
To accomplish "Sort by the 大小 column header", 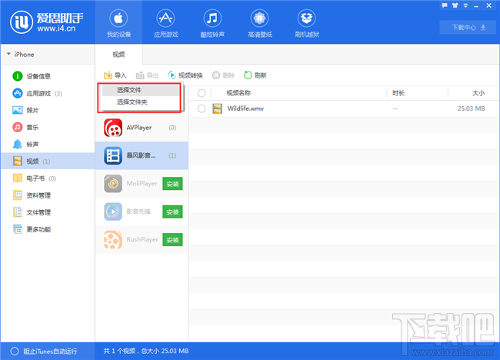I will point(478,93).
